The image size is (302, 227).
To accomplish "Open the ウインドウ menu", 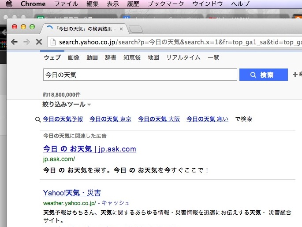I will 208,4.
